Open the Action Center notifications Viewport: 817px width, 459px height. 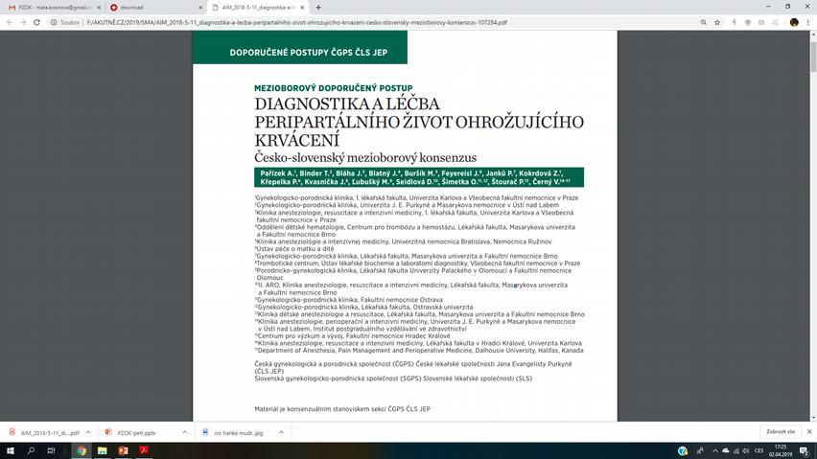pyautogui.click(x=805, y=450)
